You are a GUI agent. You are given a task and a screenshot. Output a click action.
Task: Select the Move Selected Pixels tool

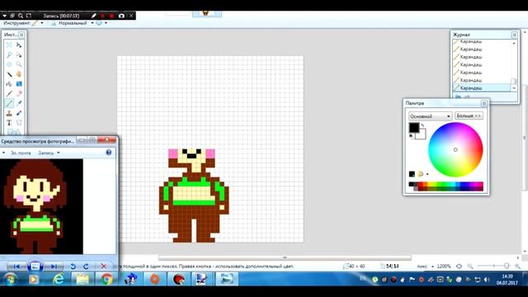coord(19,45)
